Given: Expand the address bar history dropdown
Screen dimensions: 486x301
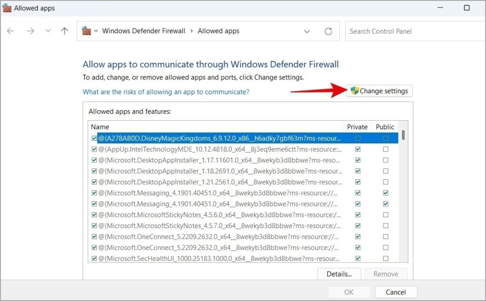Looking at the screenshot, I should [x=307, y=31].
